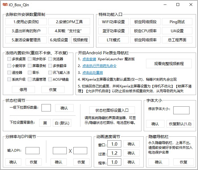
Task: Click the 锁定CPU频率 button
Action: (x=145, y=31)
